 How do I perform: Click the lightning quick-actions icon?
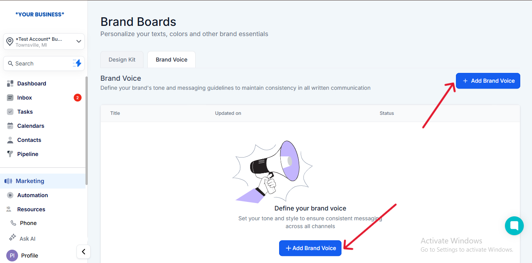(x=77, y=63)
